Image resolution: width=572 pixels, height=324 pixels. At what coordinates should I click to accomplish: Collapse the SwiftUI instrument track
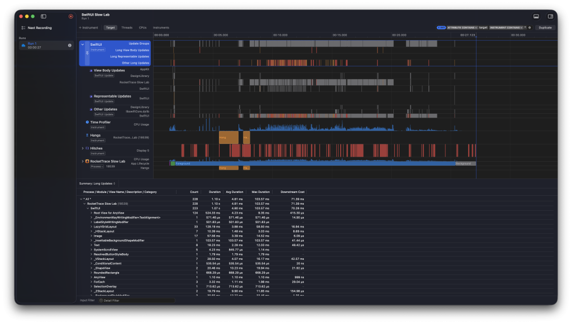point(83,45)
